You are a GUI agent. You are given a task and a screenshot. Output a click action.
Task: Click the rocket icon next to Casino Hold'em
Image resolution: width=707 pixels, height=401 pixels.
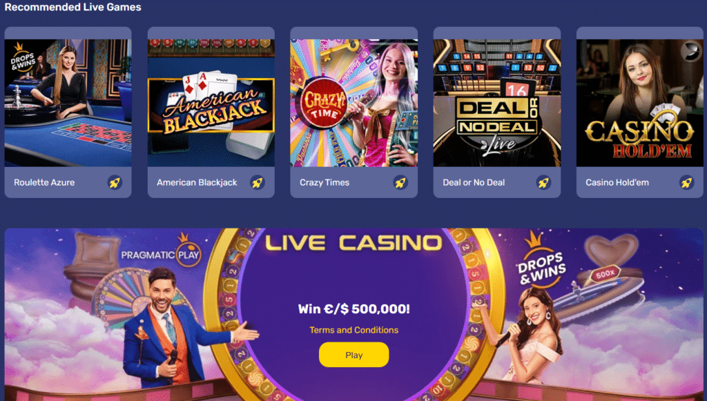coord(686,182)
